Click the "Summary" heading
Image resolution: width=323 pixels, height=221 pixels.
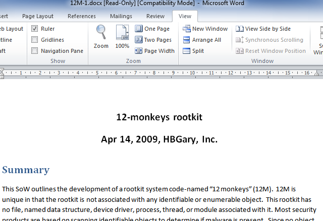click(x=26, y=170)
